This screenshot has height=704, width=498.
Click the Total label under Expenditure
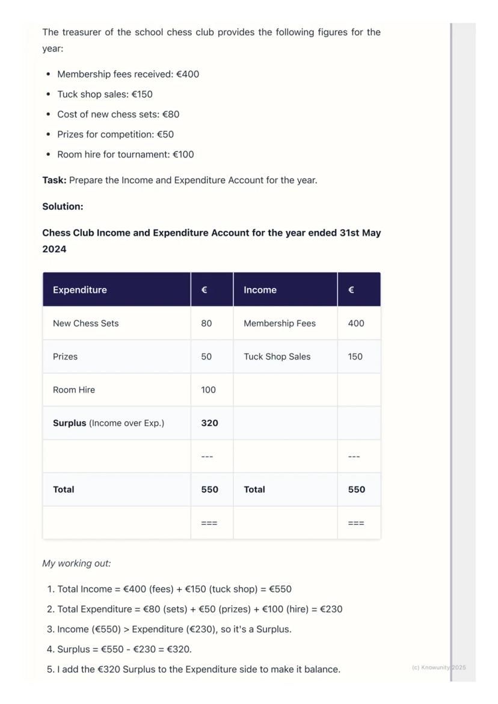pyautogui.click(x=64, y=489)
